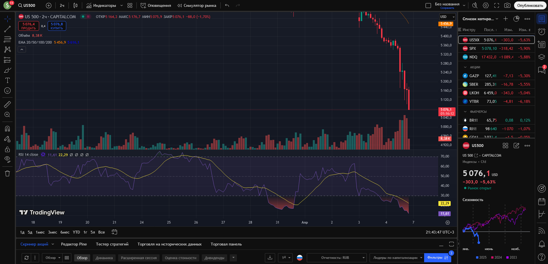
Task: Open the go to date calendar
Action: click(114, 232)
